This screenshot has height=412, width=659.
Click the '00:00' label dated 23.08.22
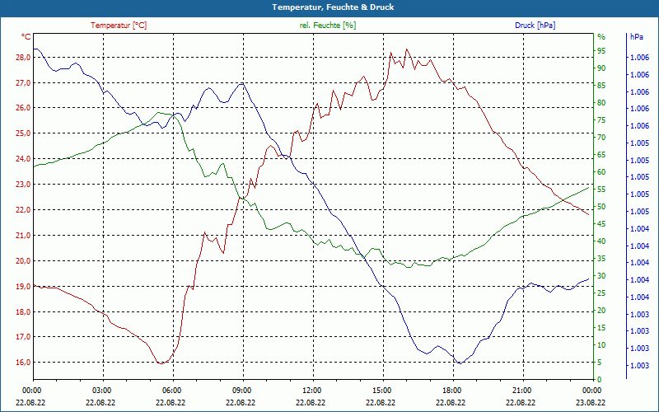pyautogui.click(x=591, y=391)
